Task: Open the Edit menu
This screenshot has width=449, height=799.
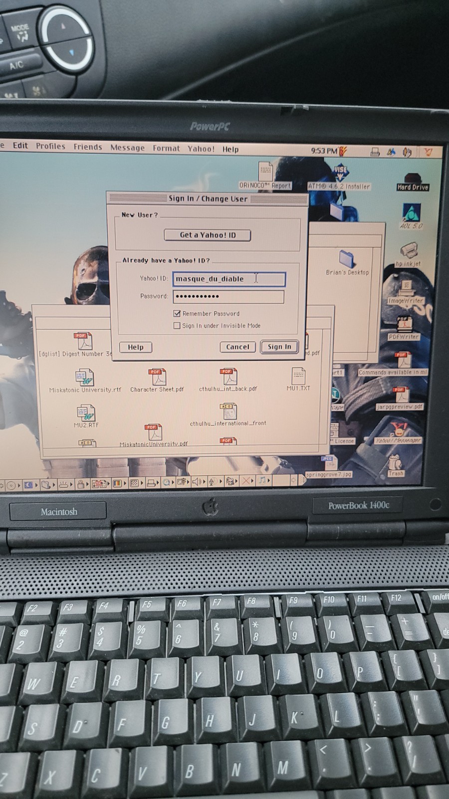Action: coord(20,145)
